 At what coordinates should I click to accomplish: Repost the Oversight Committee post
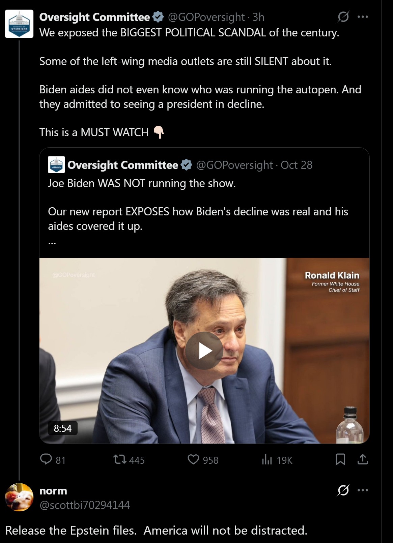click(x=119, y=459)
